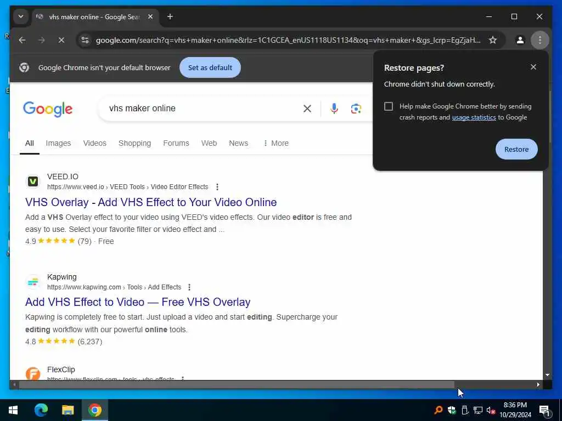Open the clock and date
Screen dimensions: 562x421
pyautogui.click(x=515, y=410)
